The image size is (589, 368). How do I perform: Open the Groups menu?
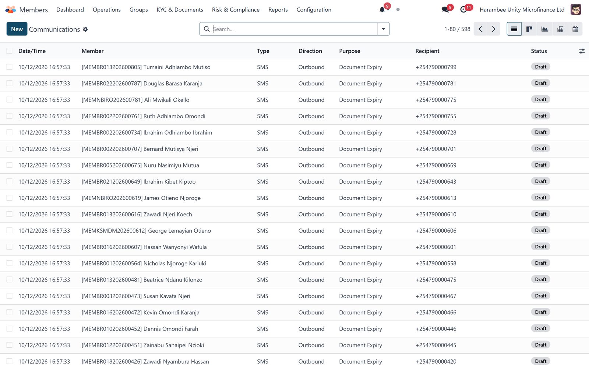click(139, 10)
